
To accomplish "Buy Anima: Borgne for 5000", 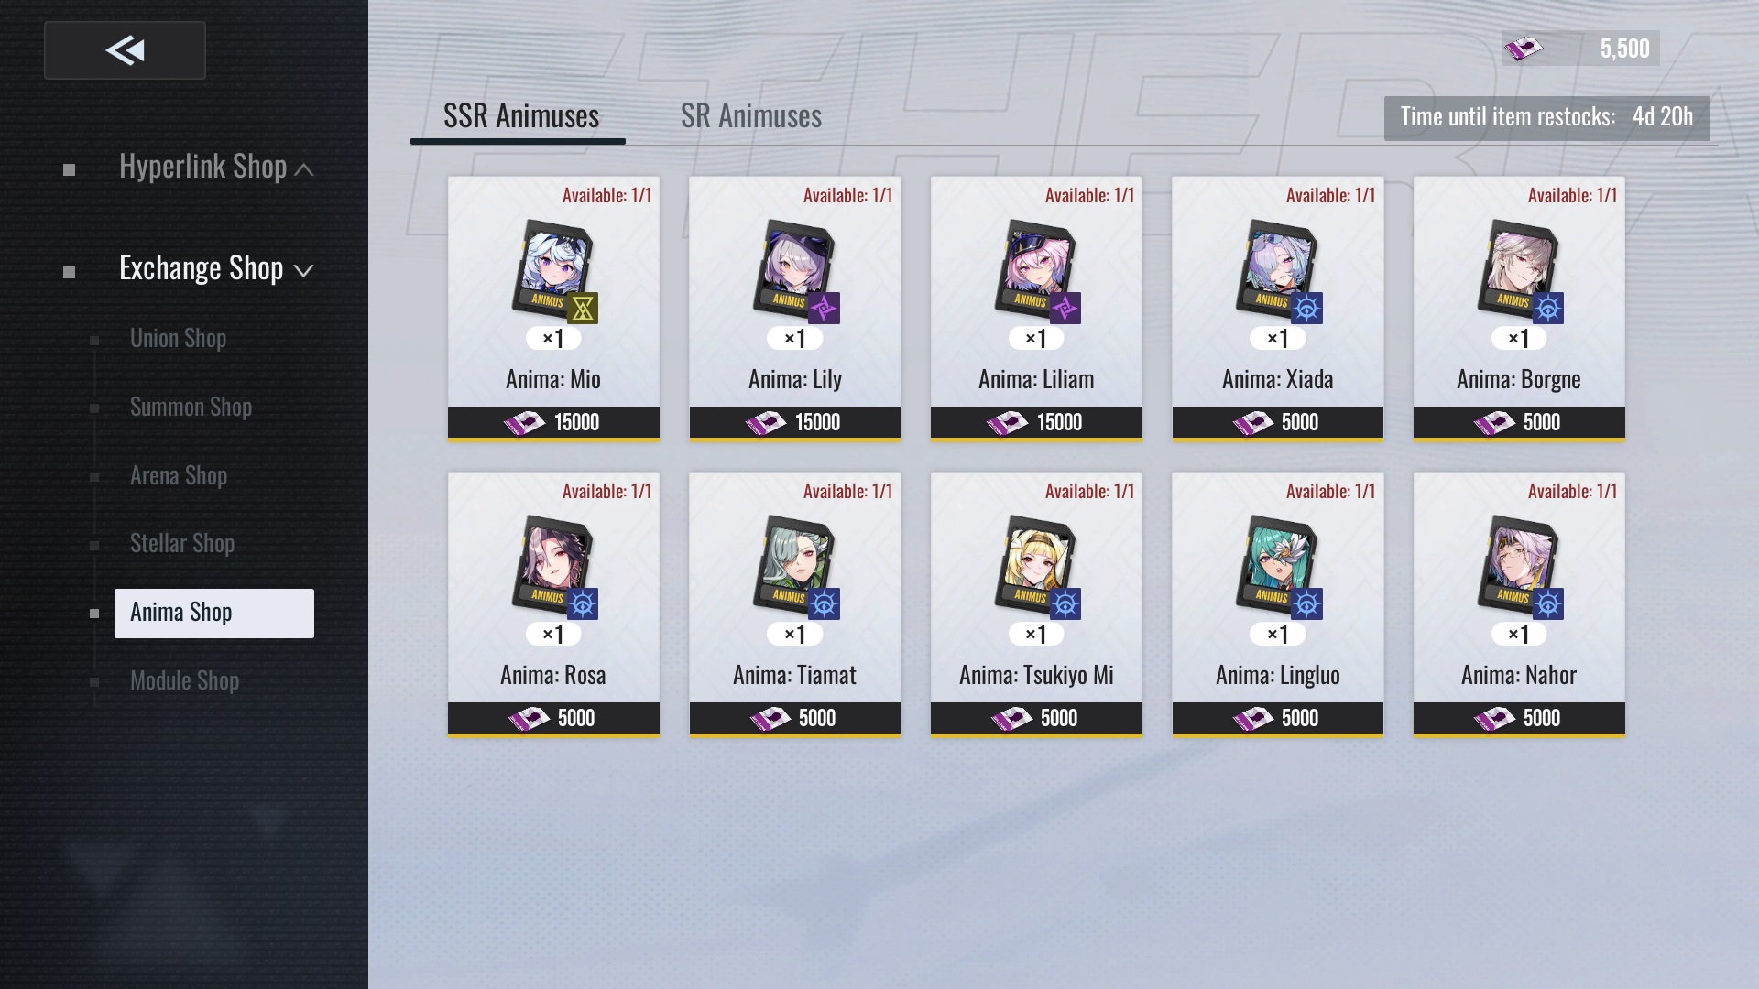I will (1519, 422).
